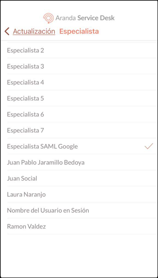Click the Aranda spiral logo icon
This screenshot has height=278, width=158.
coord(48,18)
